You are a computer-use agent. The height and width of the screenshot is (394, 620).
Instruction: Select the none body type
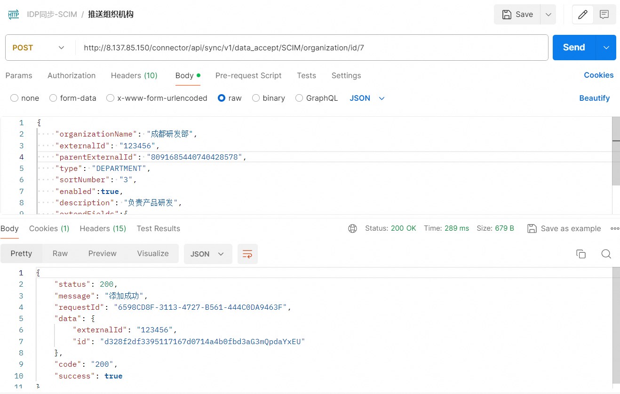point(14,98)
